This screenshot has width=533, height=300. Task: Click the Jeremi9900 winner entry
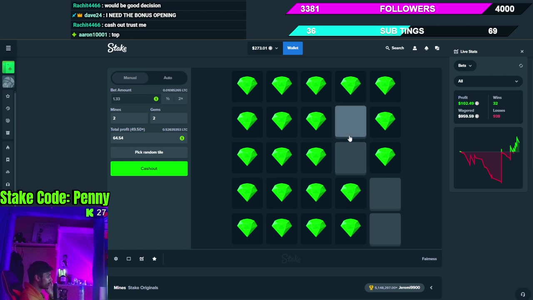[395, 287]
